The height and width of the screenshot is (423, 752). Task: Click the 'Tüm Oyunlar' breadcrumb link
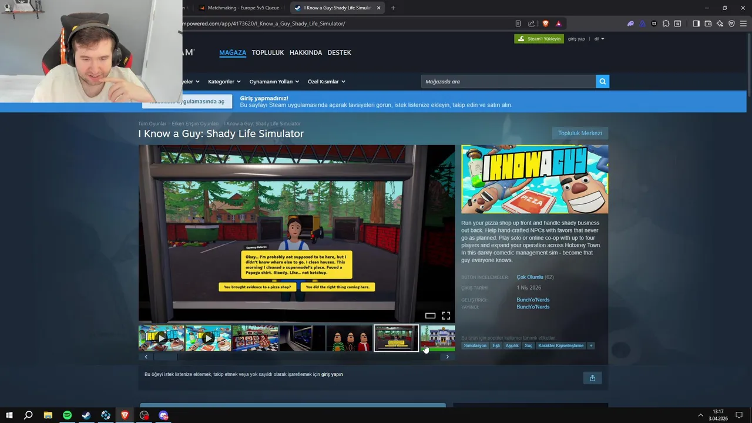(x=152, y=124)
